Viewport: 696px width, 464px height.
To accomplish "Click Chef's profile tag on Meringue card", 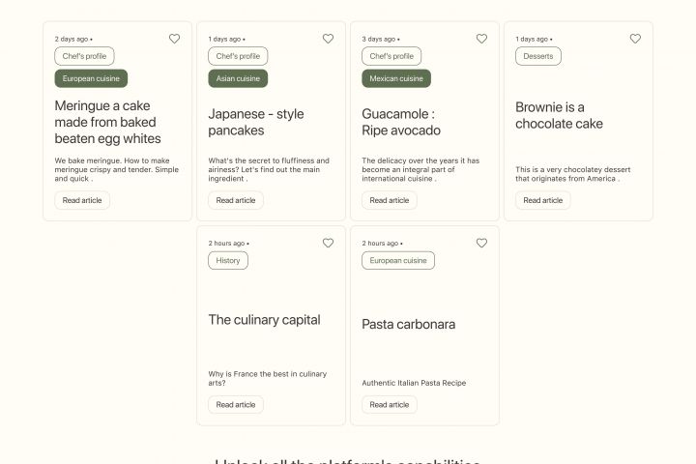I will click(84, 56).
